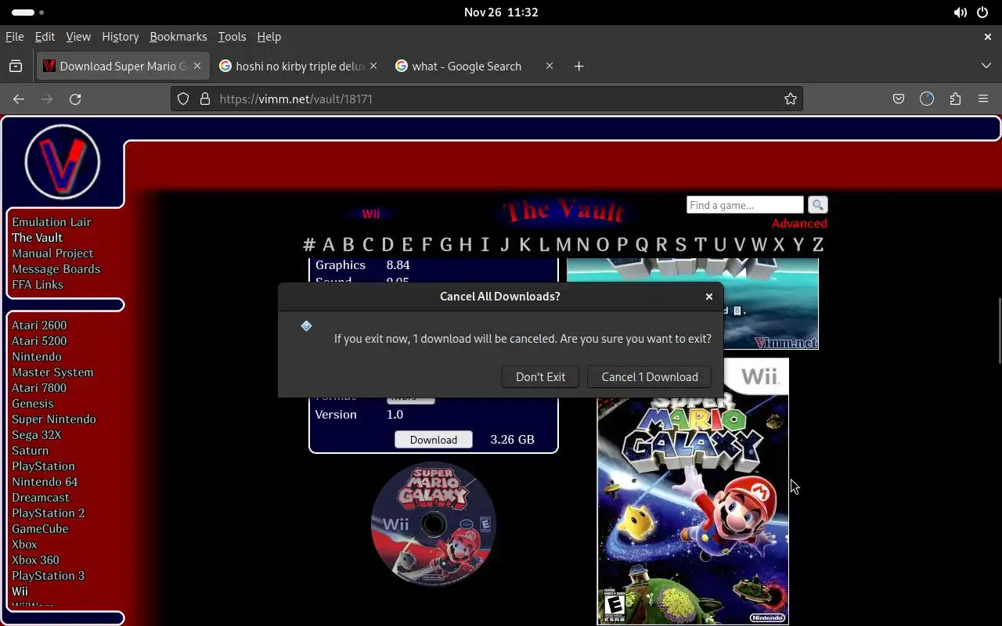Open the system volume icon in the top bar
Viewport: 1002px width, 626px height.
[x=960, y=13]
